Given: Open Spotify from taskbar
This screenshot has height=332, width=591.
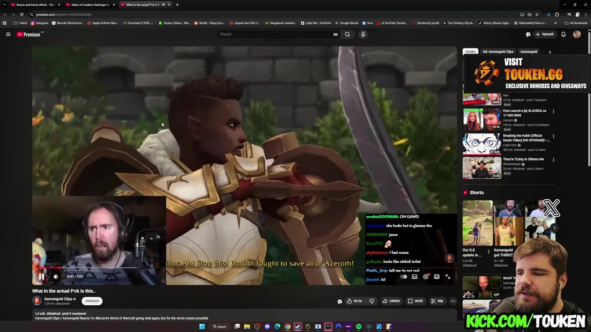Looking at the screenshot, I should [359, 326].
